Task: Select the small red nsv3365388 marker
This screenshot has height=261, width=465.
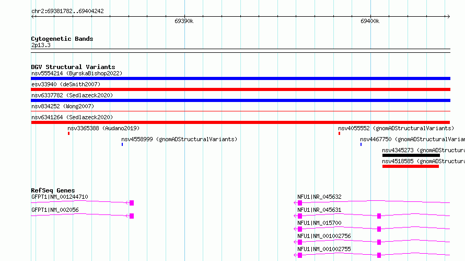Action: pos(68,133)
